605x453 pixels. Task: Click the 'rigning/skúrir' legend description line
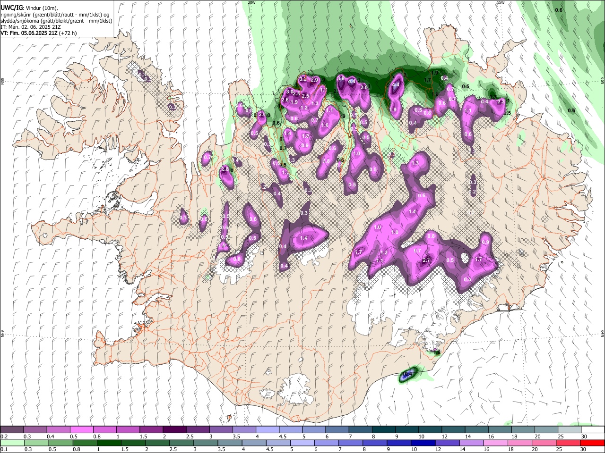pos(56,15)
